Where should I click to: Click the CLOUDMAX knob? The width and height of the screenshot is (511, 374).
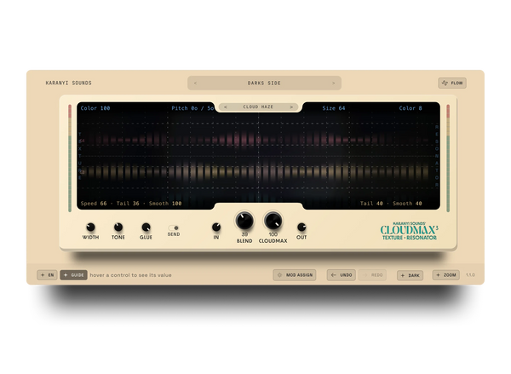pyautogui.click(x=273, y=221)
